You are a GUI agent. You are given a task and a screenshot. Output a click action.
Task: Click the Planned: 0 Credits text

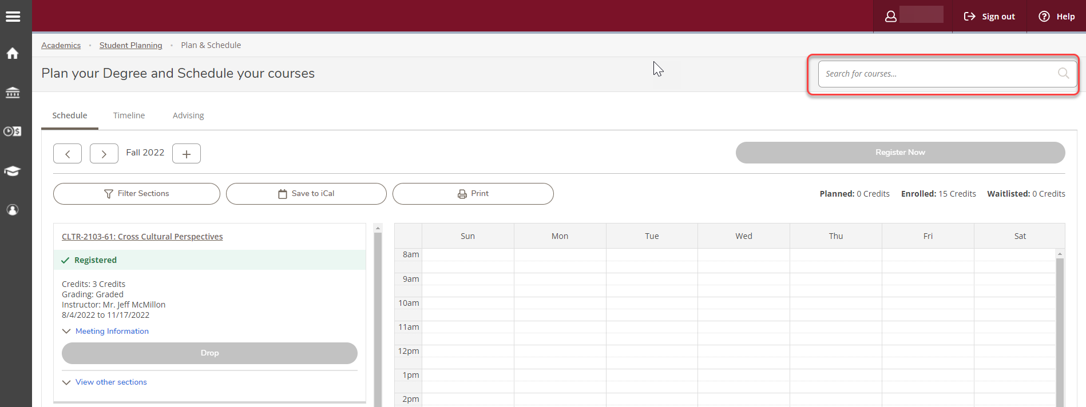click(854, 194)
